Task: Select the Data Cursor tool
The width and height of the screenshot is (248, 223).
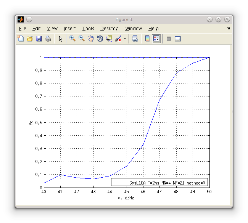Action: pyautogui.click(x=109, y=39)
